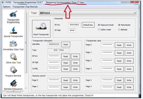Open the Transponder-Chip-Remote menu
Viewport: 143px width, 99px height.
click(x=25, y=7)
